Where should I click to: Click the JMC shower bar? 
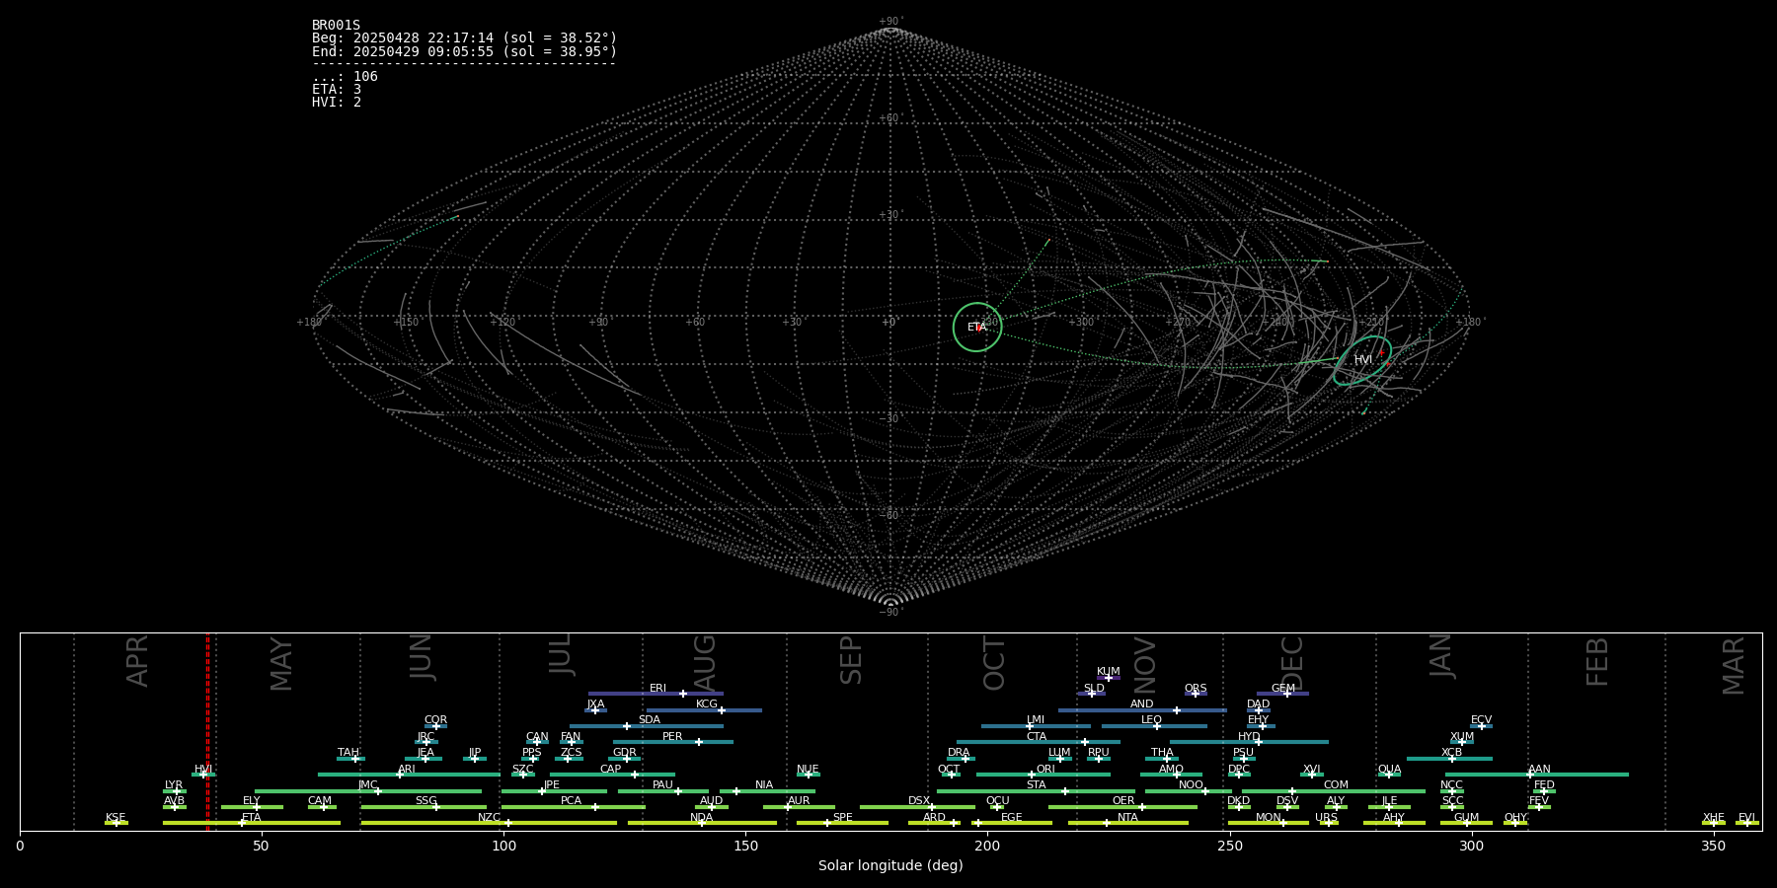coord(368,791)
